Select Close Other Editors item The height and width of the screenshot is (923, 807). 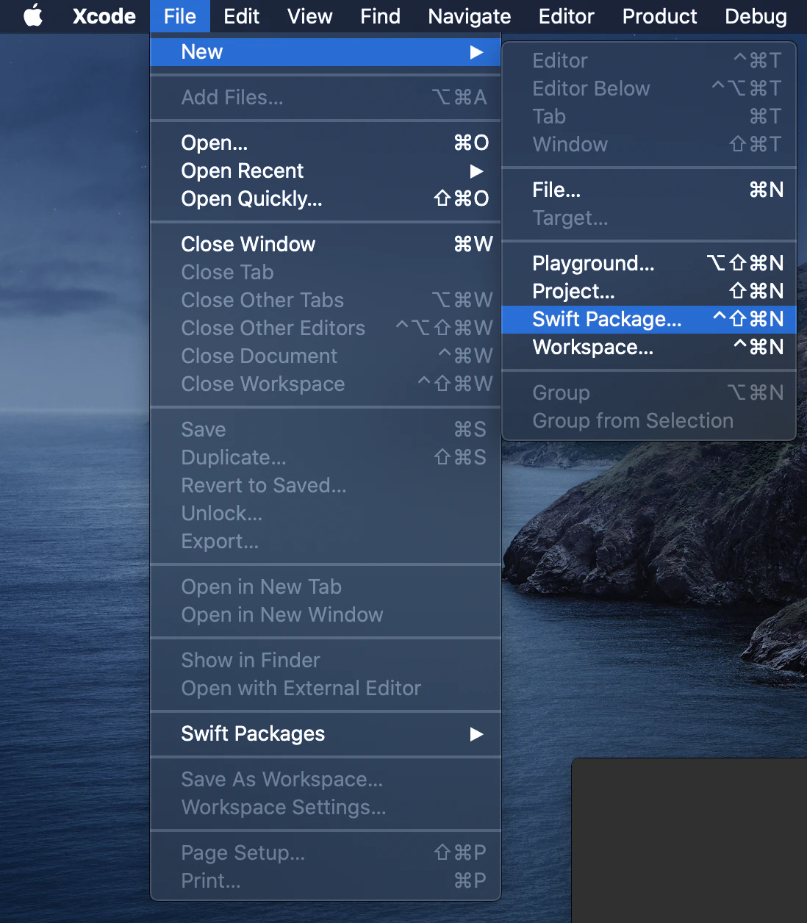(326, 328)
